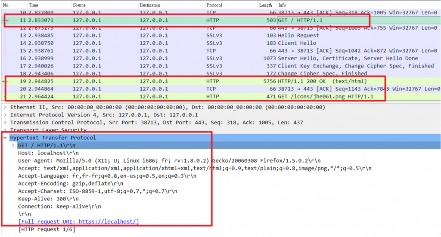Click the 127.0.0.1 source of packet 19
The height and width of the screenshot is (237, 441).
point(87,81)
